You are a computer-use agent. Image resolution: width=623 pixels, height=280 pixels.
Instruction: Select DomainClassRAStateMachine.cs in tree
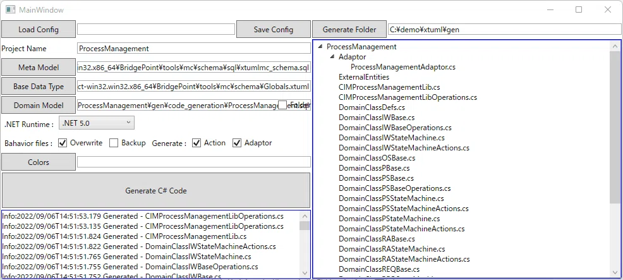392,249
